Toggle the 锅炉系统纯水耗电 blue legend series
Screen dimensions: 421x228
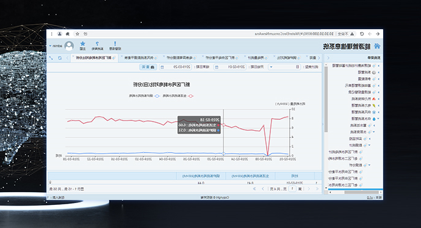(x=145, y=96)
